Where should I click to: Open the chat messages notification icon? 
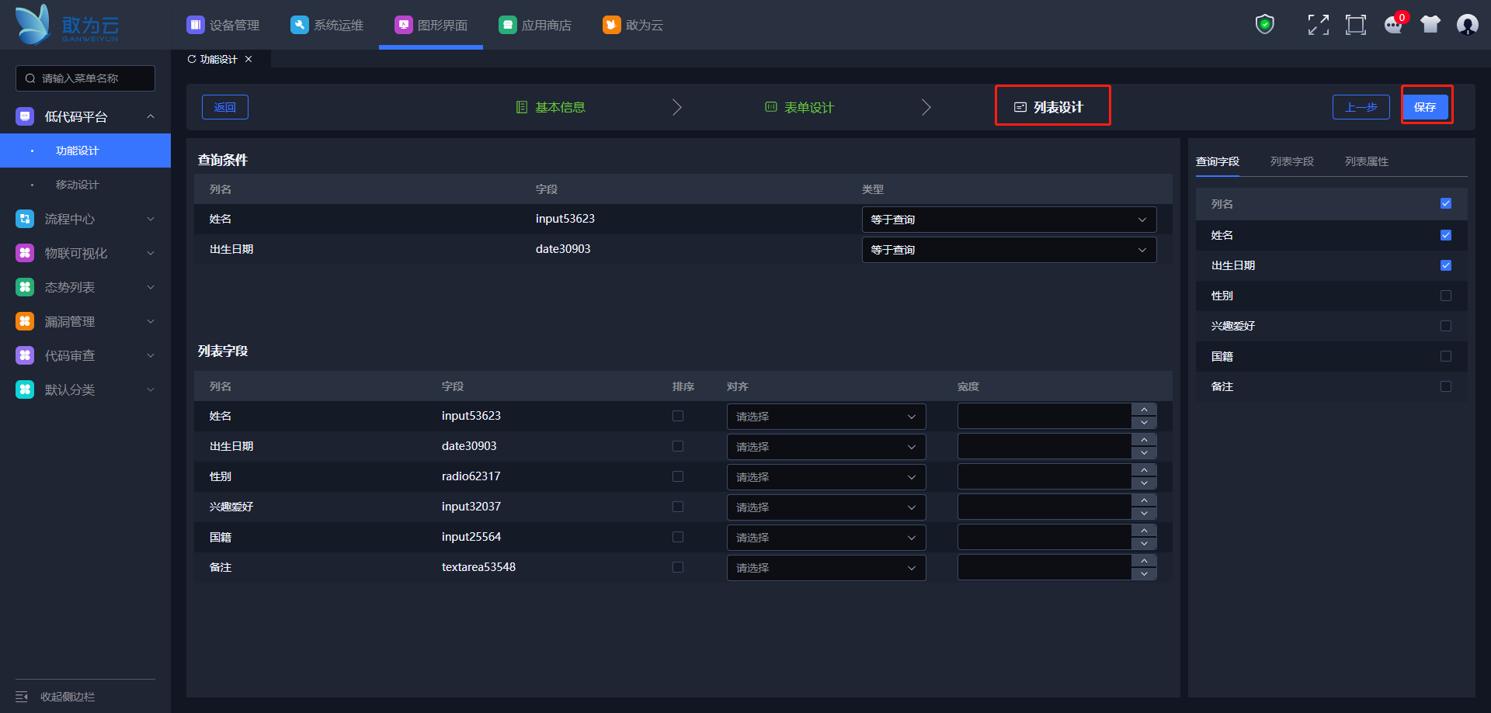coord(1393,25)
